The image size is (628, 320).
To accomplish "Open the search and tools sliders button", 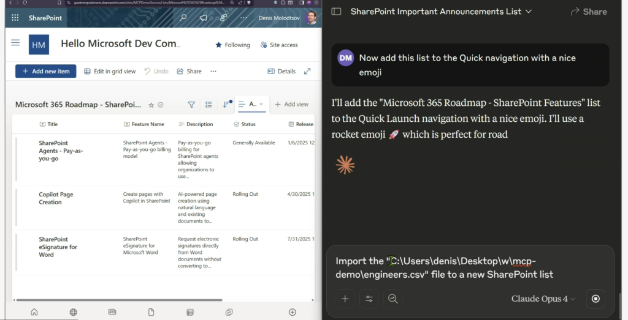I will click(x=369, y=299).
